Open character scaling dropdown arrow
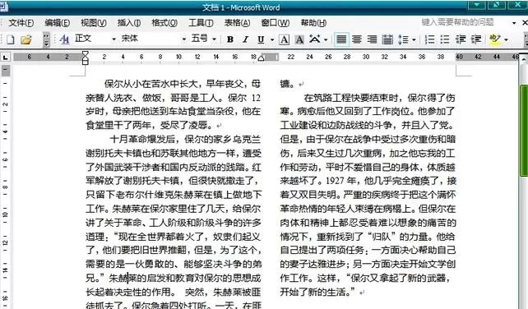 [x=326, y=39]
